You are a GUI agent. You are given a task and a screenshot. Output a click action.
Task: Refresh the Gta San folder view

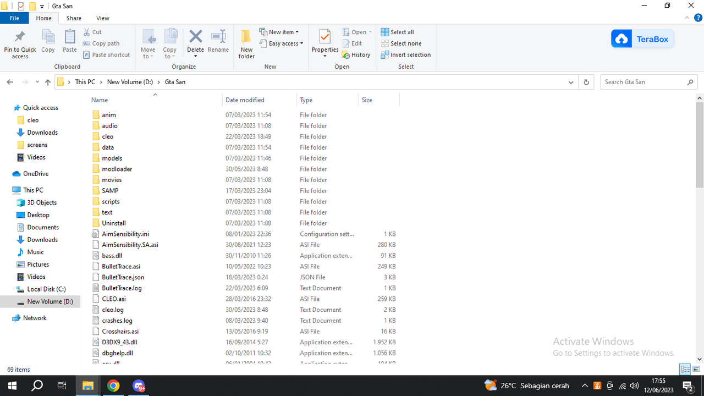586,82
